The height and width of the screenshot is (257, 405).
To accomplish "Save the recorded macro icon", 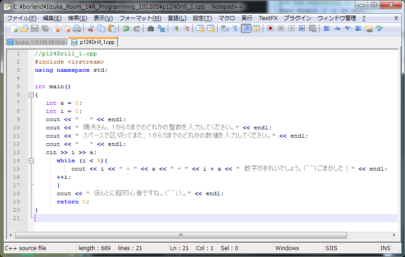I will point(313,28).
